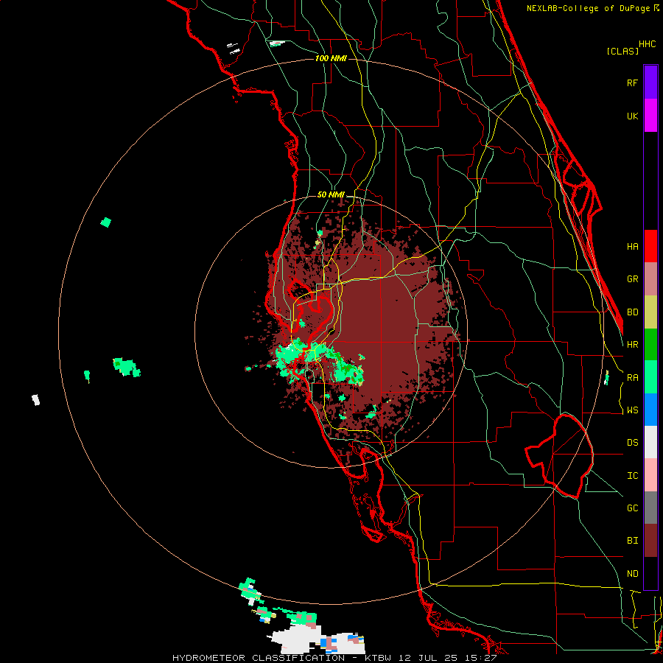Click the Lake Okeechobee red outline

click(x=559, y=456)
